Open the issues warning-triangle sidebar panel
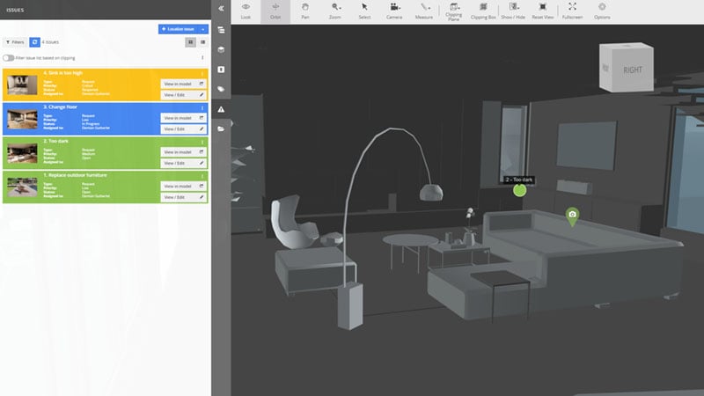704x396 pixels. tap(221, 109)
